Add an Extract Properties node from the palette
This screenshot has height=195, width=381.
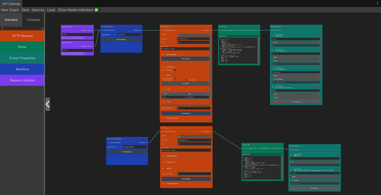[22, 58]
